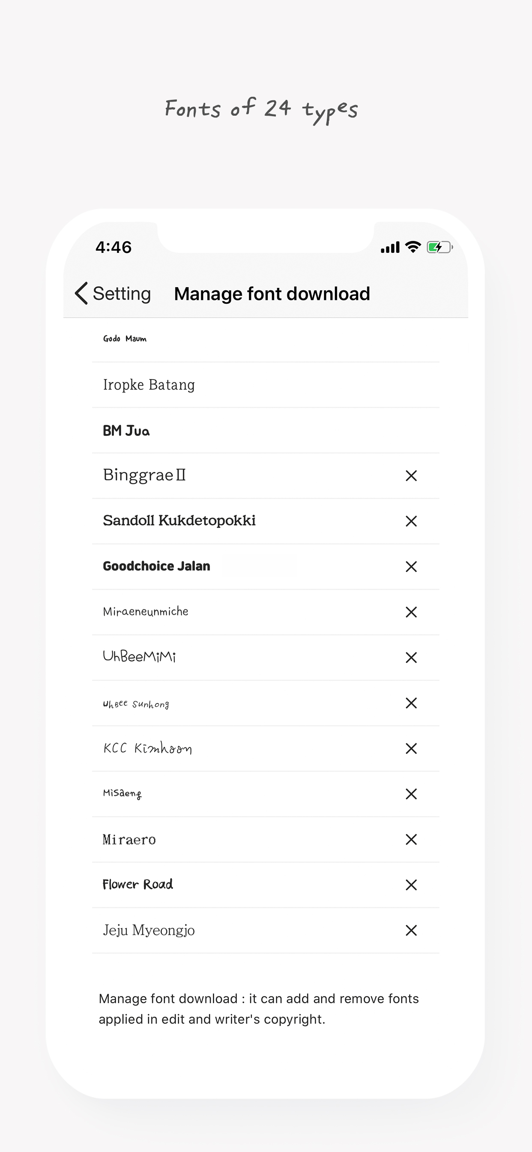The image size is (532, 1152).
Task: Select the Iropke Batang font entry
Action: tap(149, 384)
